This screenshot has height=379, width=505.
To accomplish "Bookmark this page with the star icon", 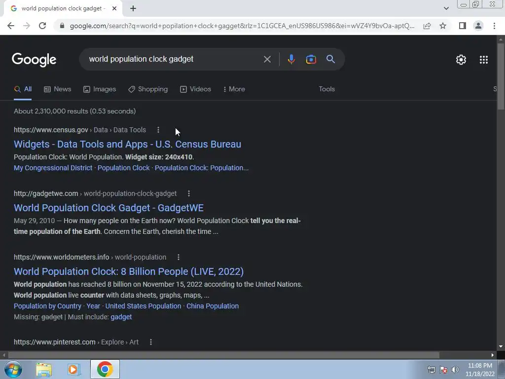I will tap(443, 26).
